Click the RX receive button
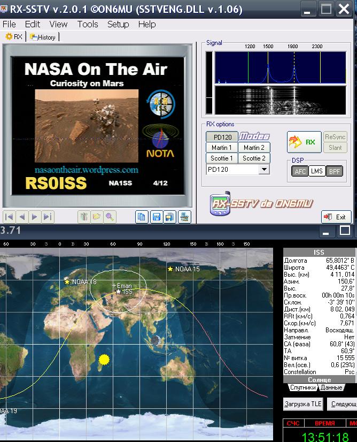This screenshot has height=442, width=357. click(x=304, y=142)
